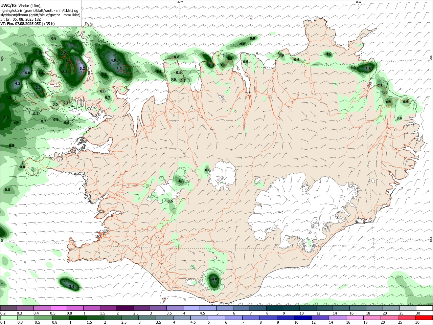Click the 20W longitude label
The height and width of the screenshot is (325, 433).
(x=180, y=2)
